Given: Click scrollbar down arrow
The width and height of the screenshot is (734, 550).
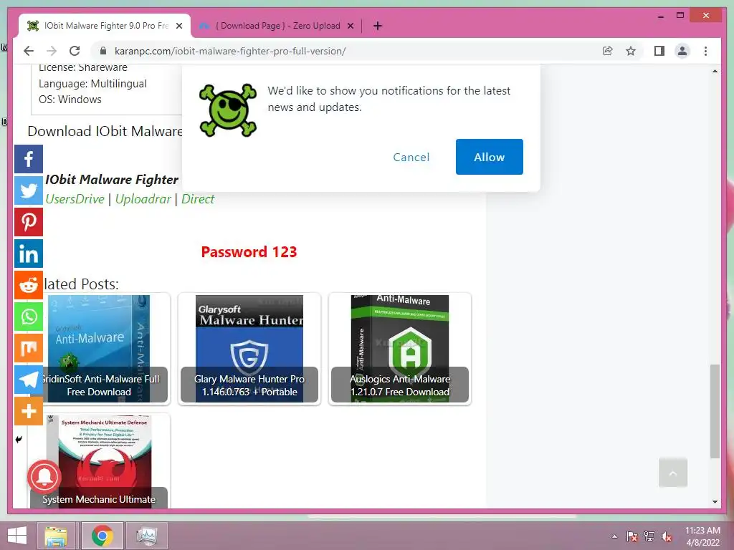Looking at the screenshot, I should pyautogui.click(x=715, y=502).
